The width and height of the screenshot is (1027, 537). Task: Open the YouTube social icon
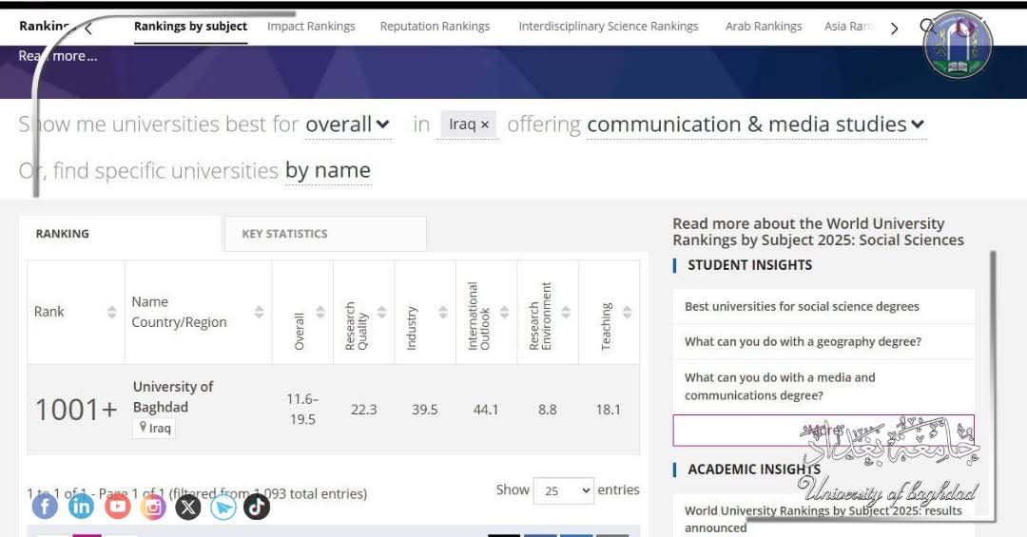pos(117,507)
